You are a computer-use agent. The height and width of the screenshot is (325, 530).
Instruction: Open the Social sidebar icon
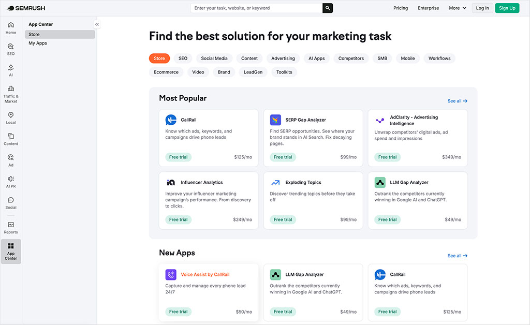coord(11,203)
